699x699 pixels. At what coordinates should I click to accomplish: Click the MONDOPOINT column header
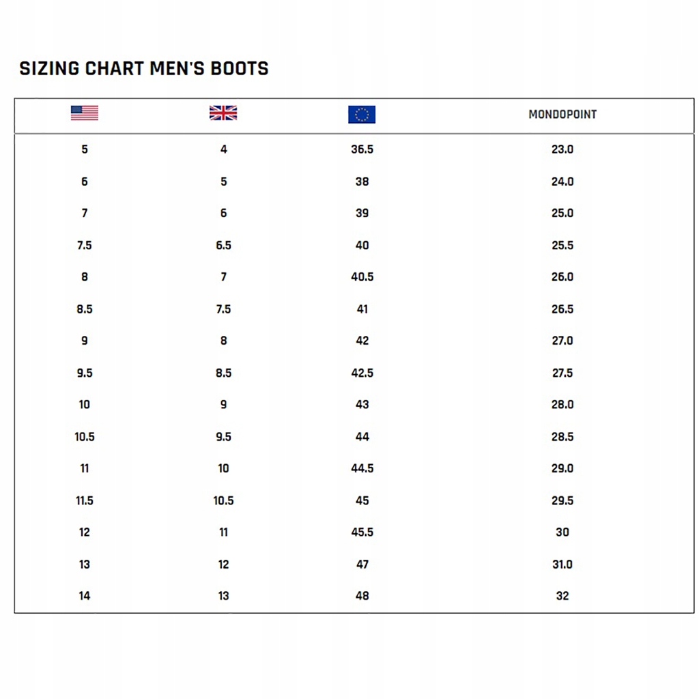tap(562, 115)
